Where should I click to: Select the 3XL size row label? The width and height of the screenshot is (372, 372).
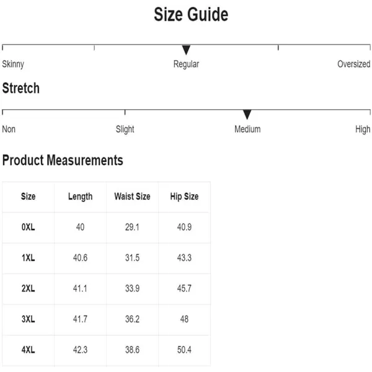click(x=29, y=319)
